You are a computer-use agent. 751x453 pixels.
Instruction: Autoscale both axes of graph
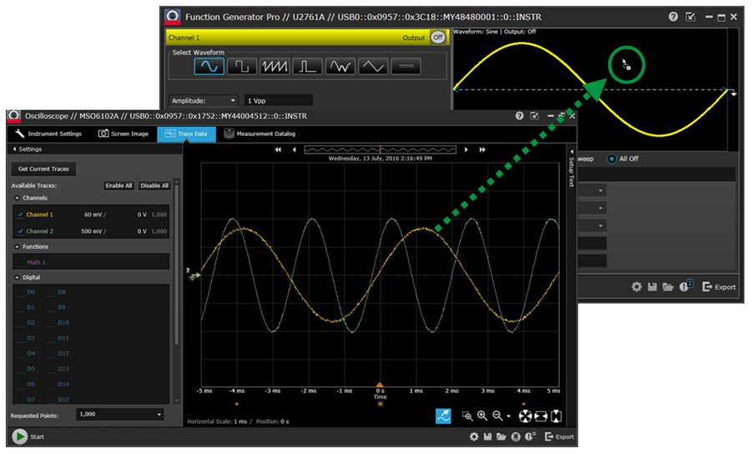pos(526,416)
